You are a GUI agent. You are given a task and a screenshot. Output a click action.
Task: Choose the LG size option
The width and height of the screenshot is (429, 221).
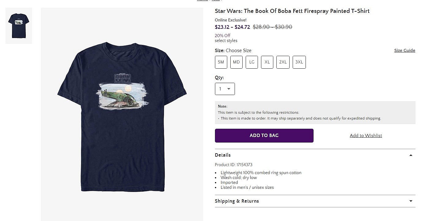[252, 62]
